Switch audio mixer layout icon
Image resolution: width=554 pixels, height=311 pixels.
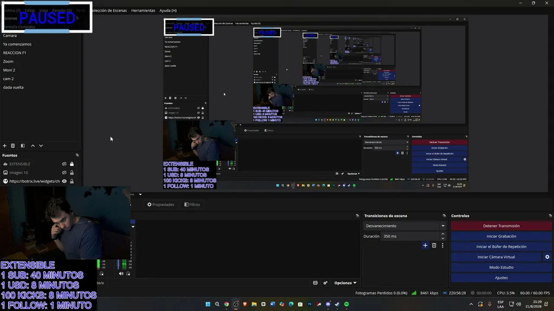tap(315, 283)
